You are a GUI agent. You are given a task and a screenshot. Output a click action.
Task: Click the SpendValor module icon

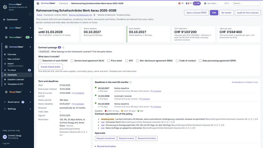(6, 28)
